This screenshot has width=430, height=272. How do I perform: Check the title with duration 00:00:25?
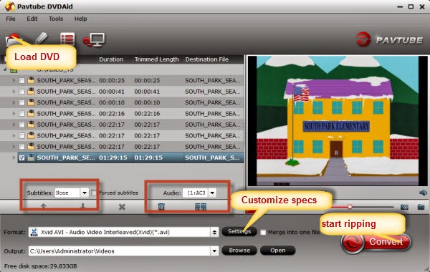[21, 81]
